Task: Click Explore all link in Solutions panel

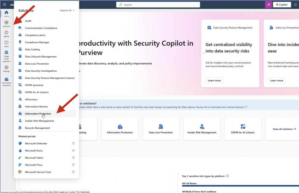Action: point(67,10)
